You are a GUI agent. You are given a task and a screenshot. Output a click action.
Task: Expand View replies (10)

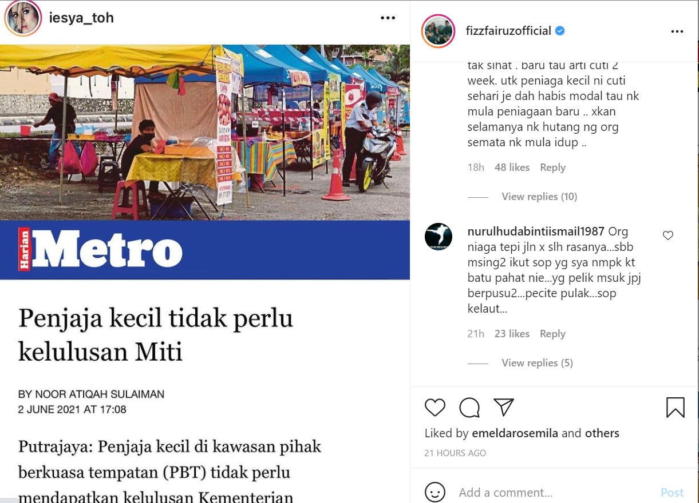[539, 197]
